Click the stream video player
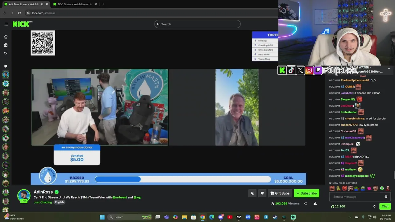The height and width of the screenshot is (222, 395). (x=168, y=107)
